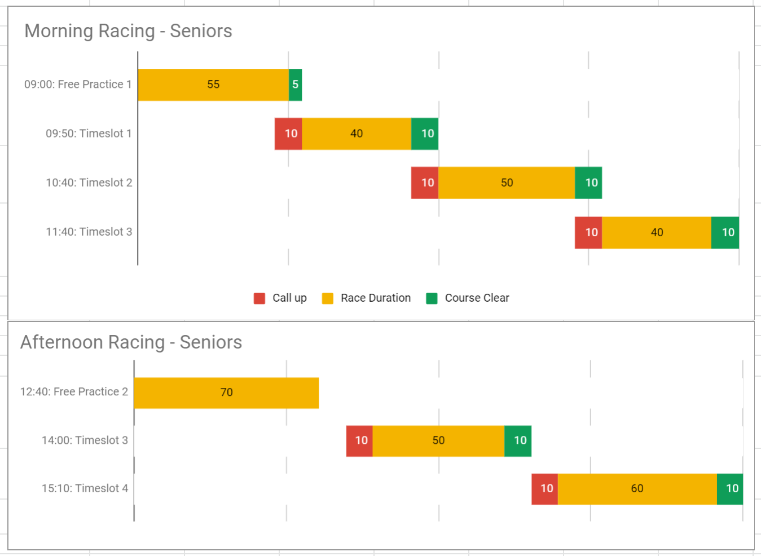Image resolution: width=761 pixels, height=556 pixels.
Task: Select the 10:40: Timeslot 2 axis label
Action: [x=89, y=183]
